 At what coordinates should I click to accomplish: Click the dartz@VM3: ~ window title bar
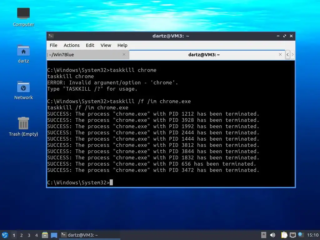point(171,36)
